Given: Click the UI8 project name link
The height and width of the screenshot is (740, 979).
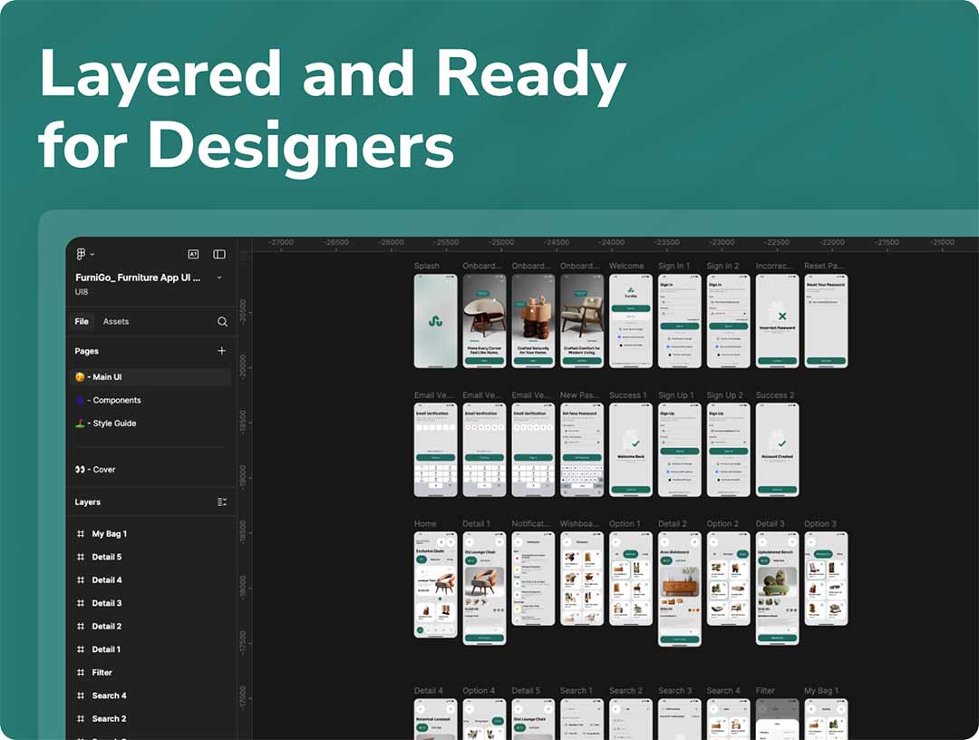Looking at the screenshot, I should tap(82, 293).
